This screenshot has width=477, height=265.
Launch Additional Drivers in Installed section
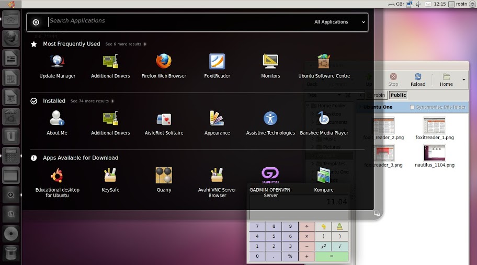[x=110, y=123]
